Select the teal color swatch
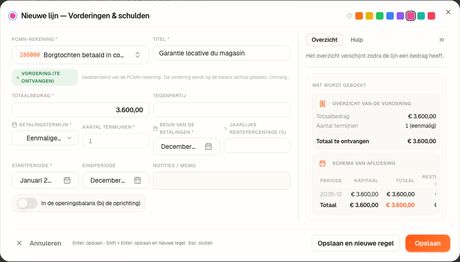Image resolution: width=460 pixels, height=262 pixels. pos(421,16)
